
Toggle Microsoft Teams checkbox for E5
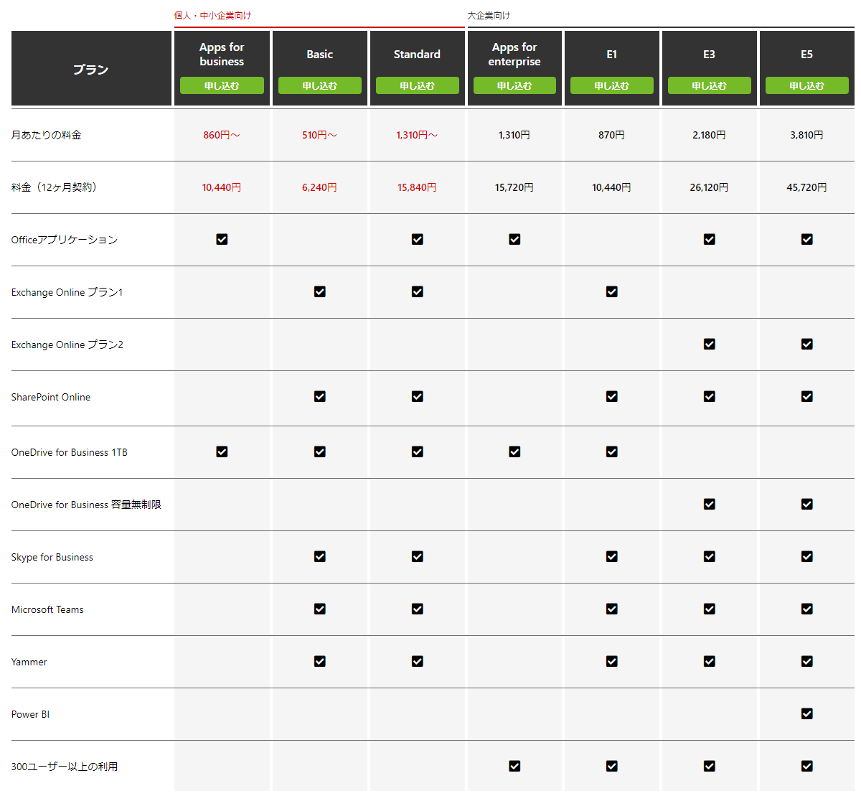coord(807,609)
